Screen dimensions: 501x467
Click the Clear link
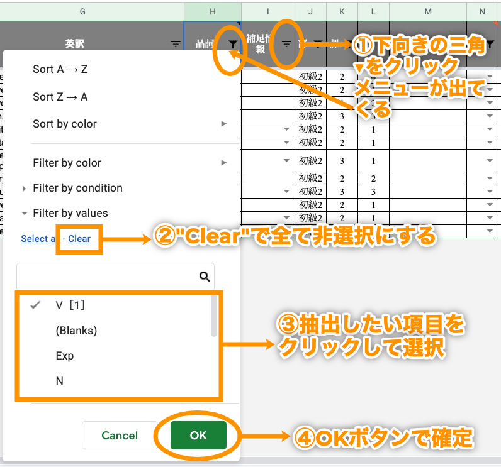pyautogui.click(x=79, y=239)
